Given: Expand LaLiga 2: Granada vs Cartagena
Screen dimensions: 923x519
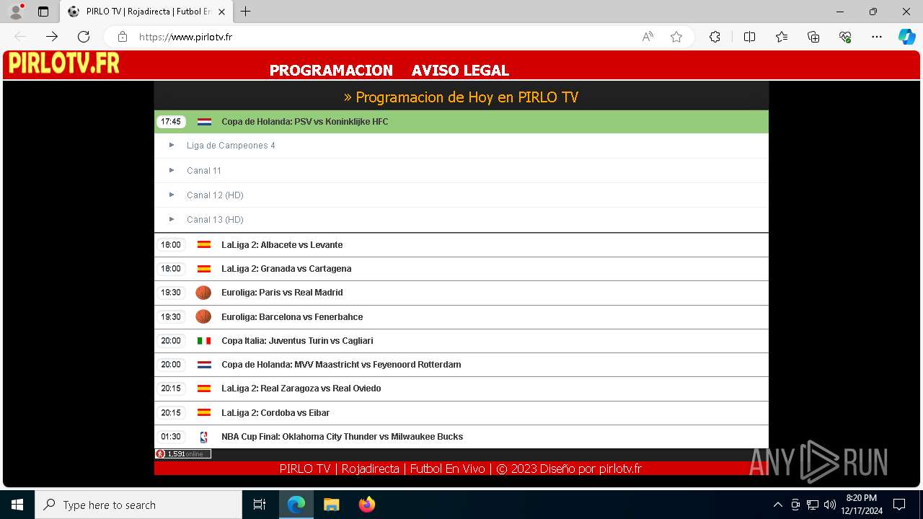Looking at the screenshot, I should coord(461,269).
